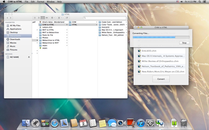Select Letters.chm in Finder column
209x130 pixels.
pos(53,27)
